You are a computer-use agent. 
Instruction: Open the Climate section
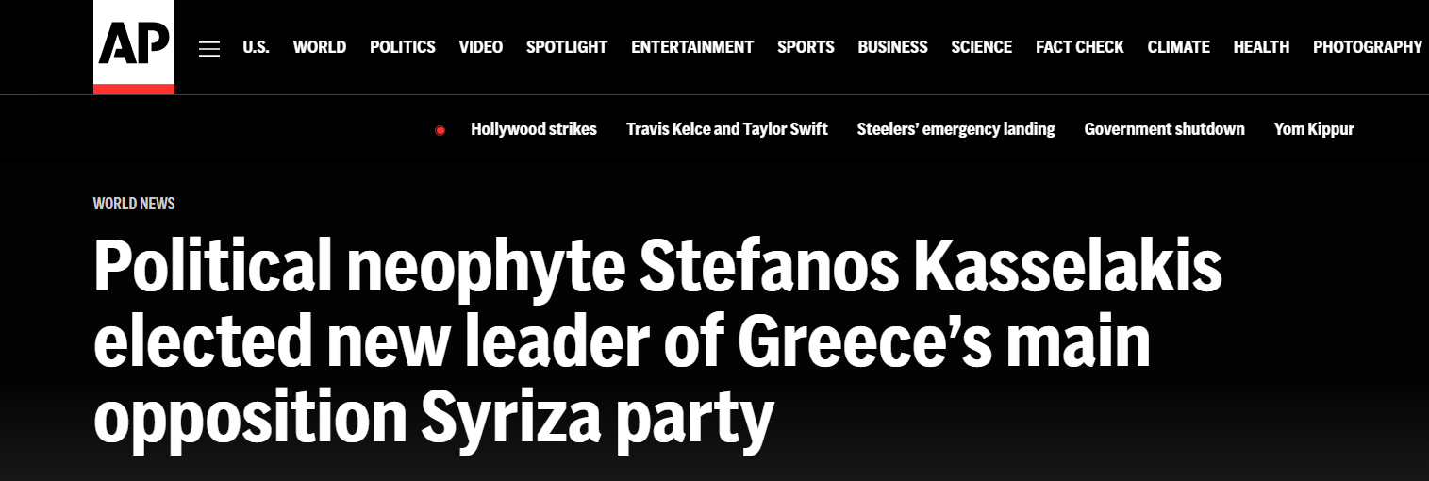1178,47
